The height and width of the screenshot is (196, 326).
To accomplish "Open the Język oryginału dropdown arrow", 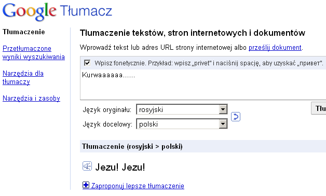I will [x=223, y=109].
